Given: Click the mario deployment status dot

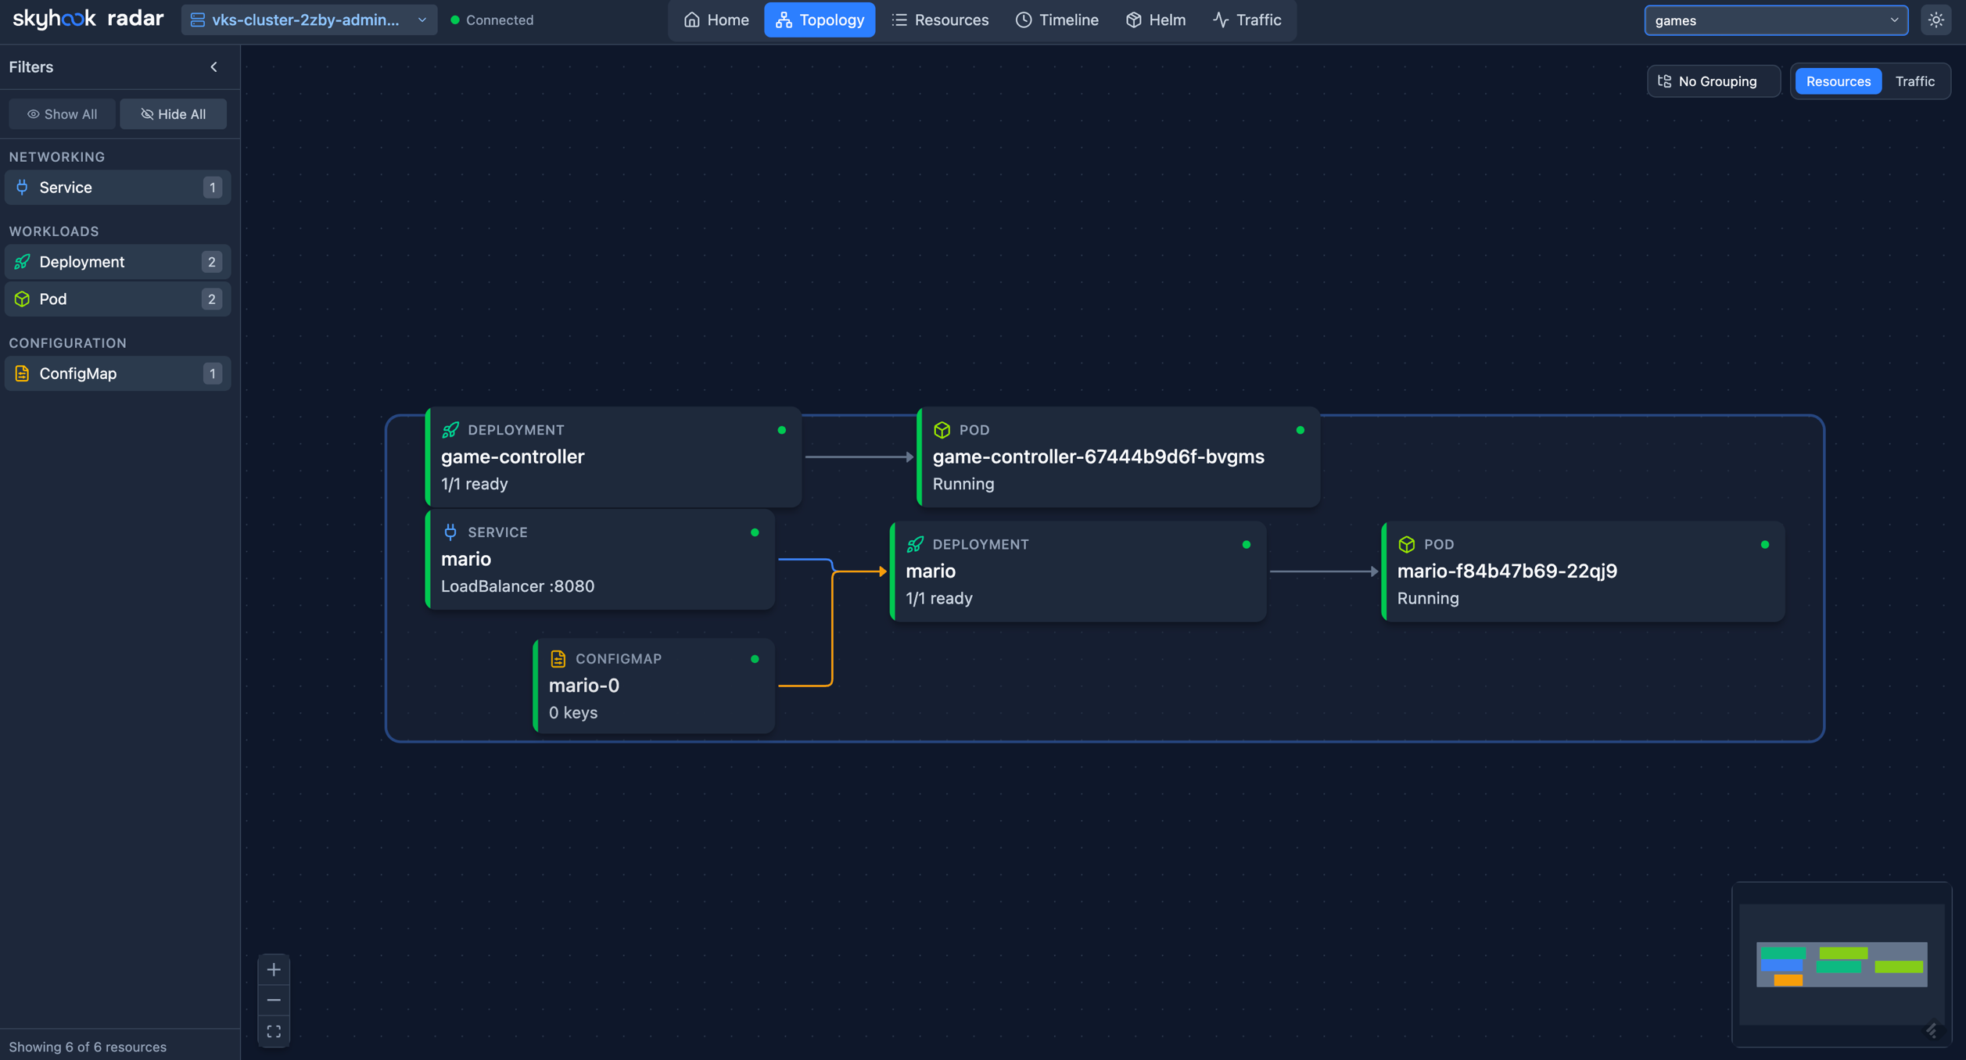Looking at the screenshot, I should (x=1247, y=545).
